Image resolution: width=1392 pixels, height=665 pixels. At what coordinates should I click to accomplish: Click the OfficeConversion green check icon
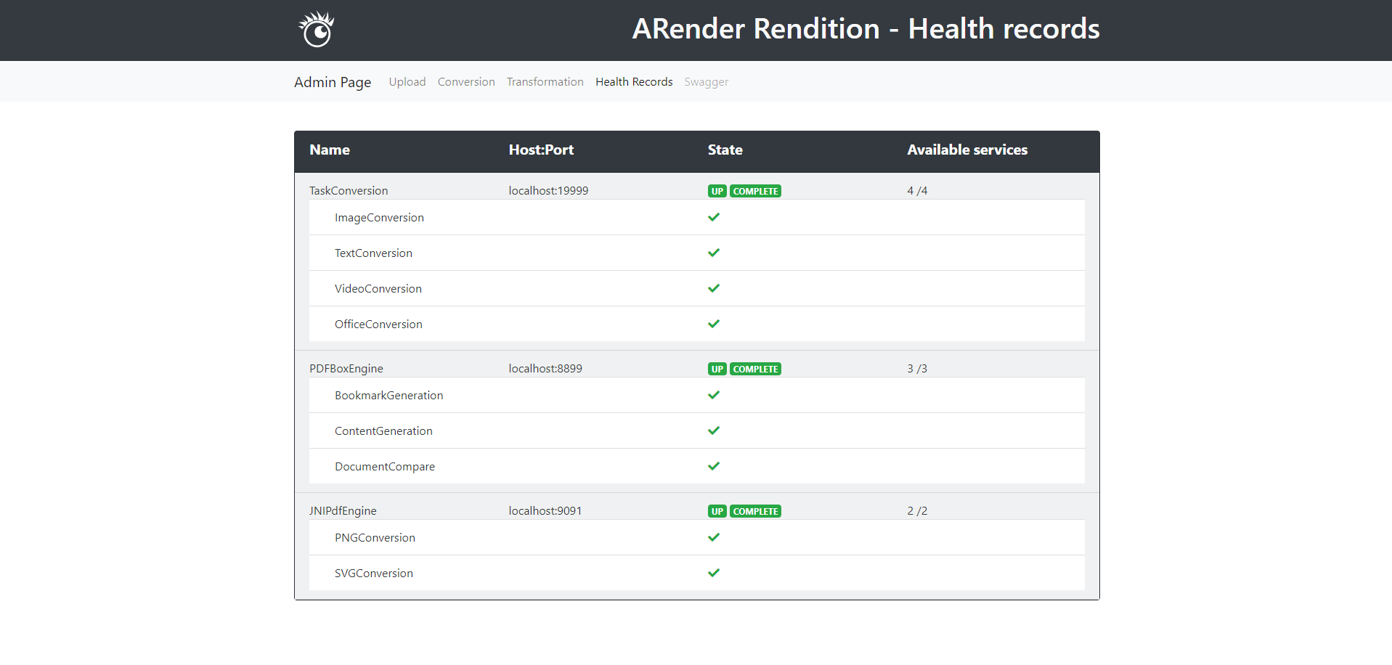tap(714, 324)
